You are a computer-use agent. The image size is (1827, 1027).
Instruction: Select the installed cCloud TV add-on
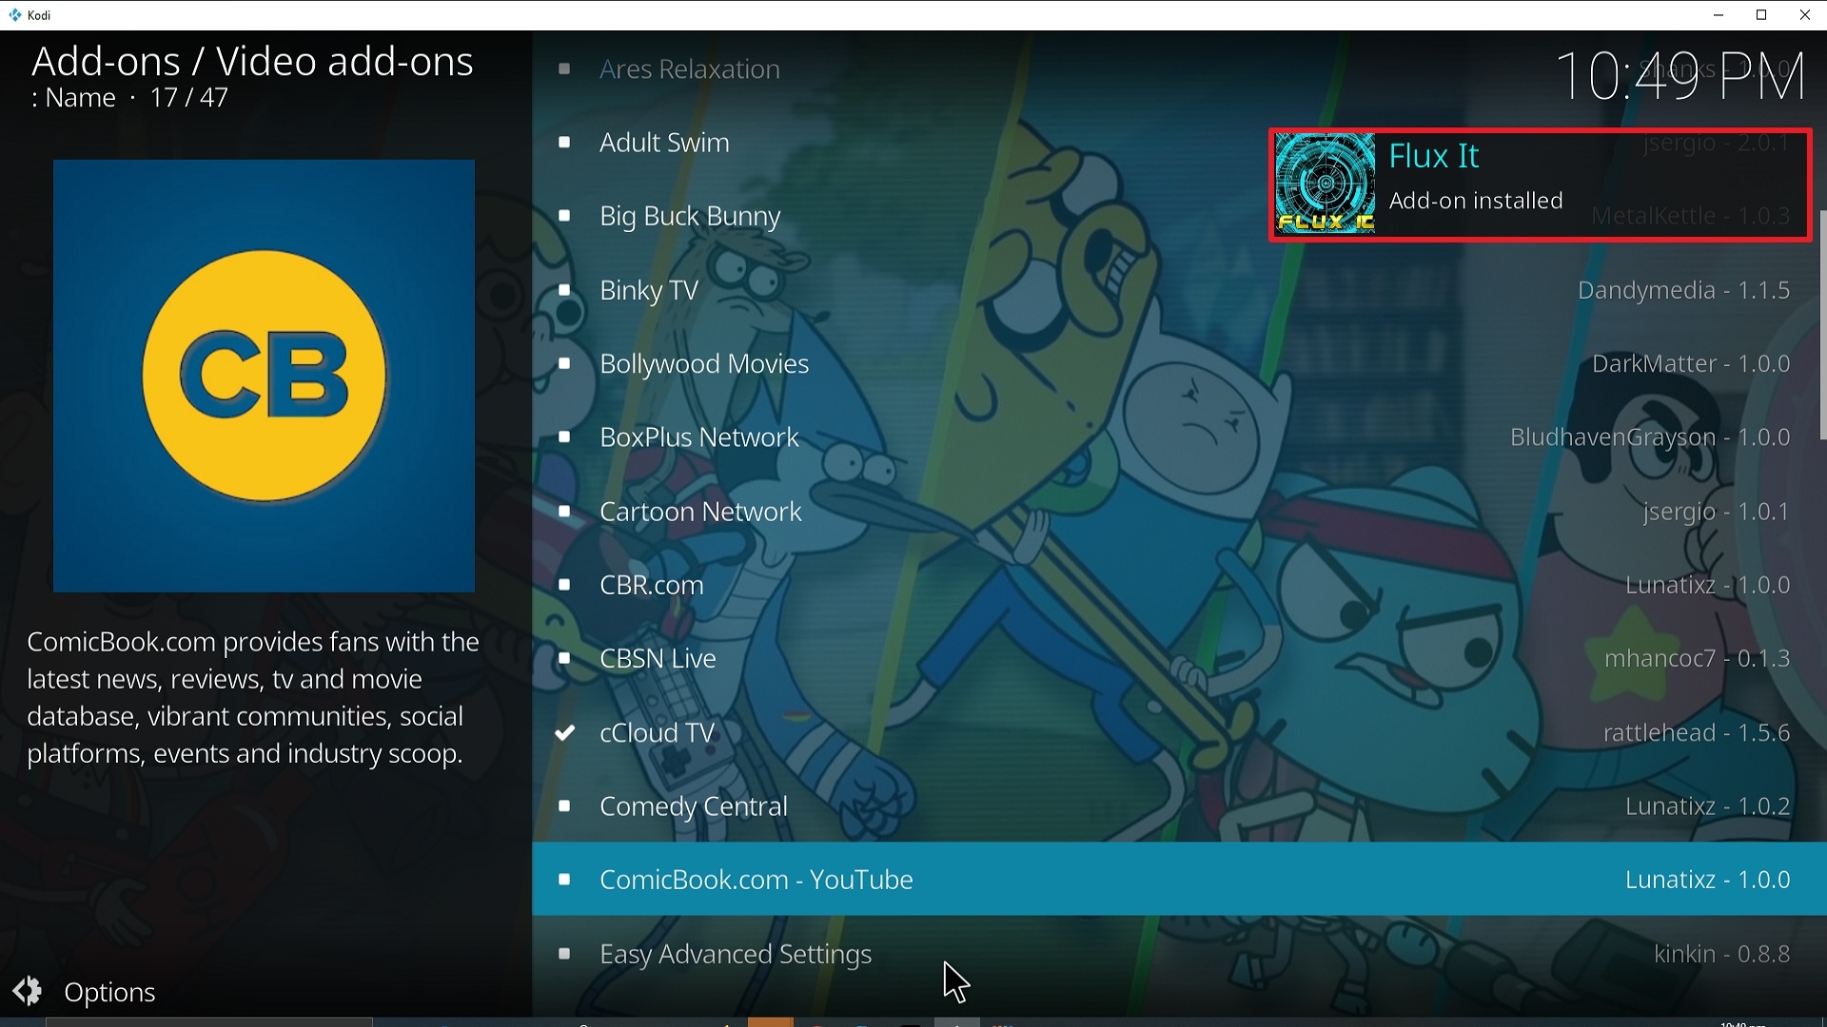[1179, 733]
